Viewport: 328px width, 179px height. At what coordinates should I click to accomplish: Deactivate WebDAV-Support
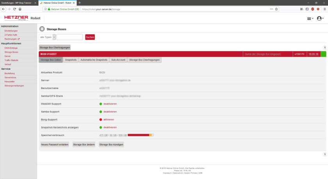point(110,104)
